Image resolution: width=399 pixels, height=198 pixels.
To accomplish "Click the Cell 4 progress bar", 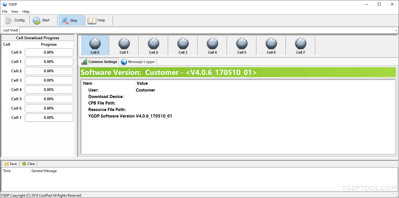I will (49, 90).
